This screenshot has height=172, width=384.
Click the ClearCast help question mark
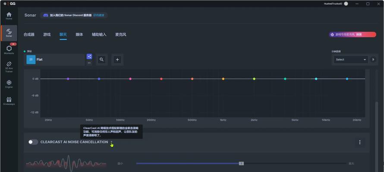[x=111, y=142]
